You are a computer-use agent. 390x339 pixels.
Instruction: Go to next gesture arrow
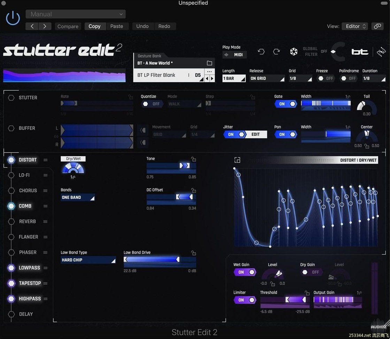tap(212, 78)
